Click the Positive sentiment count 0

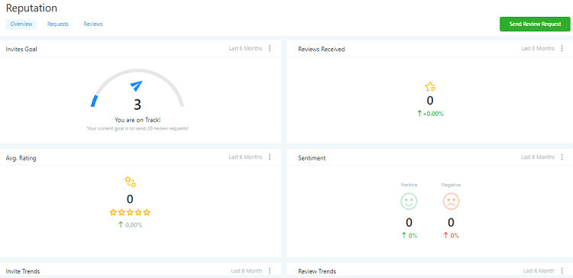click(x=409, y=222)
